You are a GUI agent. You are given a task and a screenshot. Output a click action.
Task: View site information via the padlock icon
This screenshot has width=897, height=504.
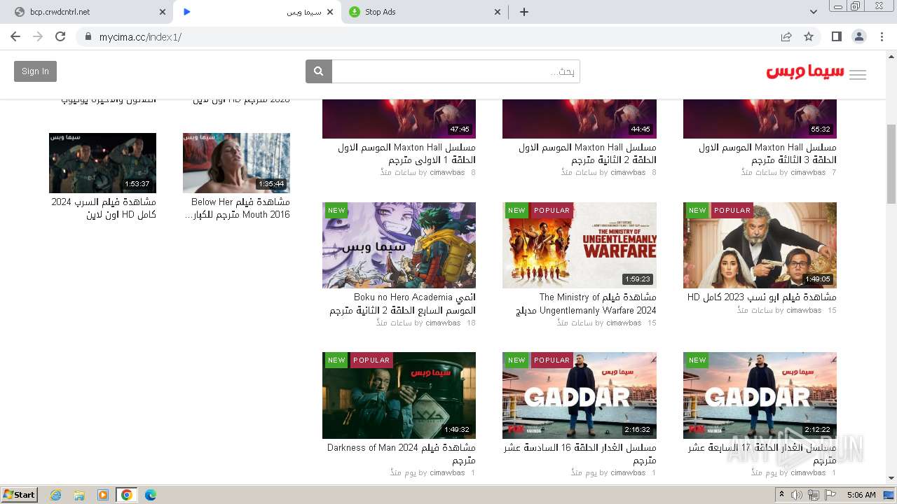tap(88, 36)
